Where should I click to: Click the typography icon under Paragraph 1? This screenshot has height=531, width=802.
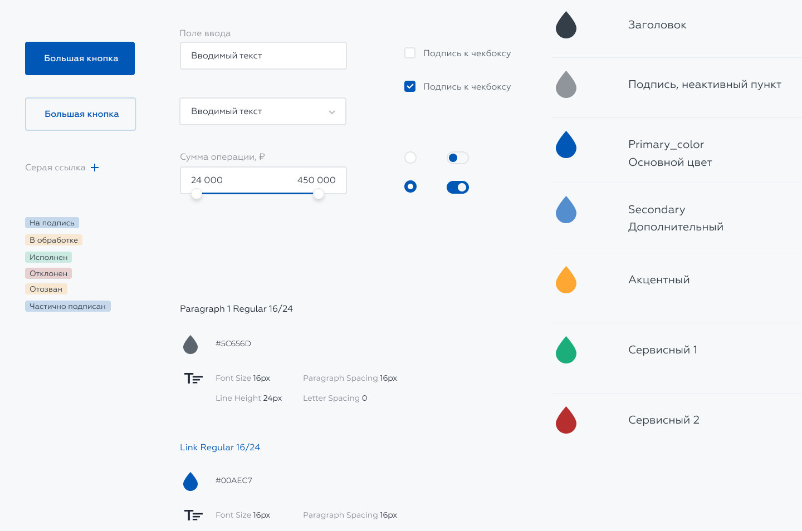point(193,378)
